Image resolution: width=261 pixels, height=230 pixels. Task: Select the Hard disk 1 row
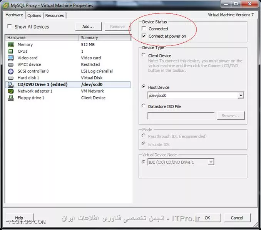coord(68,78)
